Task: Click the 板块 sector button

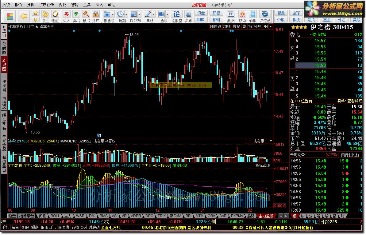Action: (296, 19)
